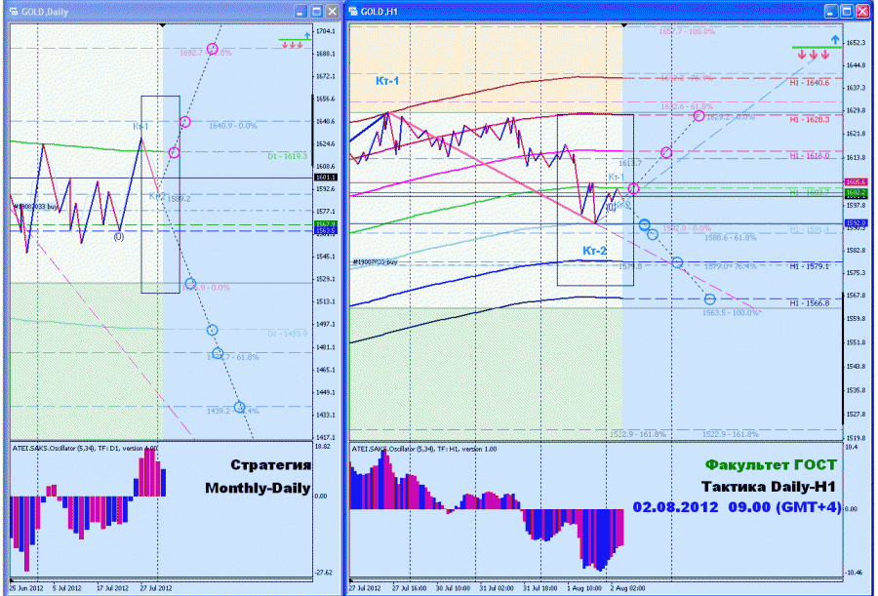Select the Кт-2 rectangle label on H1 chart
This screenshot has width=878, height=596.
(595, 251)
